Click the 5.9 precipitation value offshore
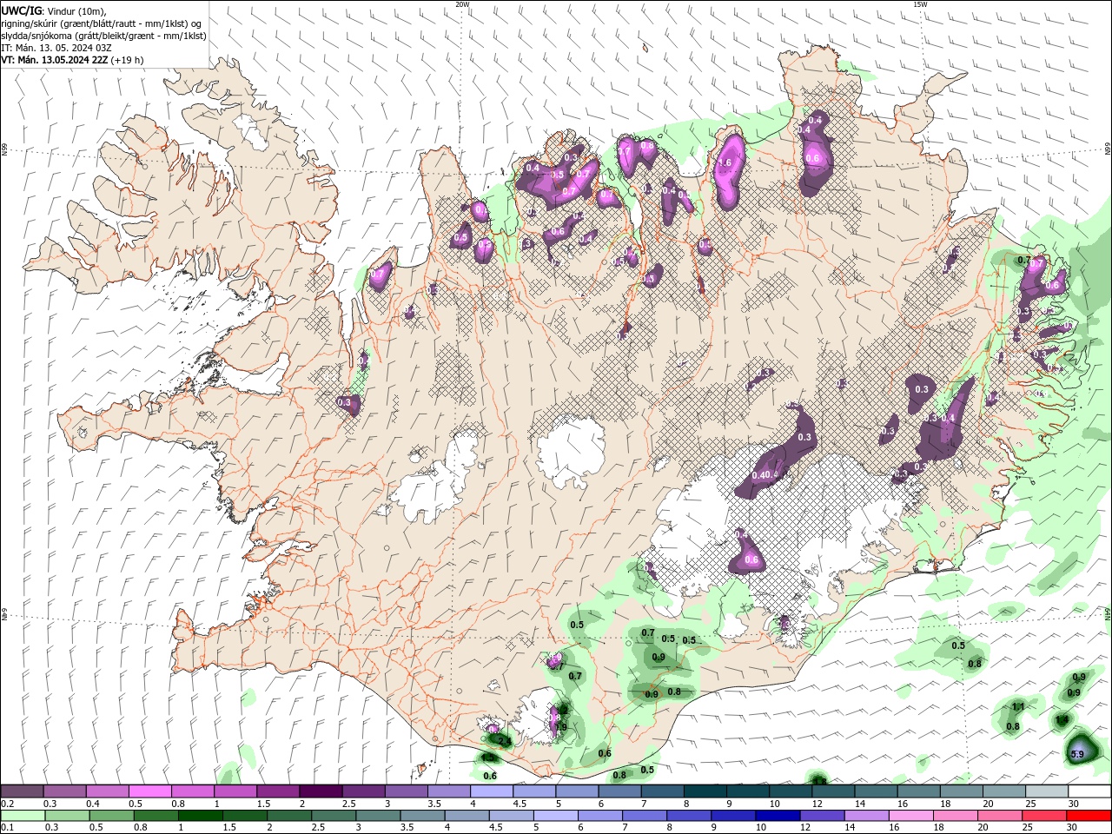The image size is (1112, 834). 1077,754
